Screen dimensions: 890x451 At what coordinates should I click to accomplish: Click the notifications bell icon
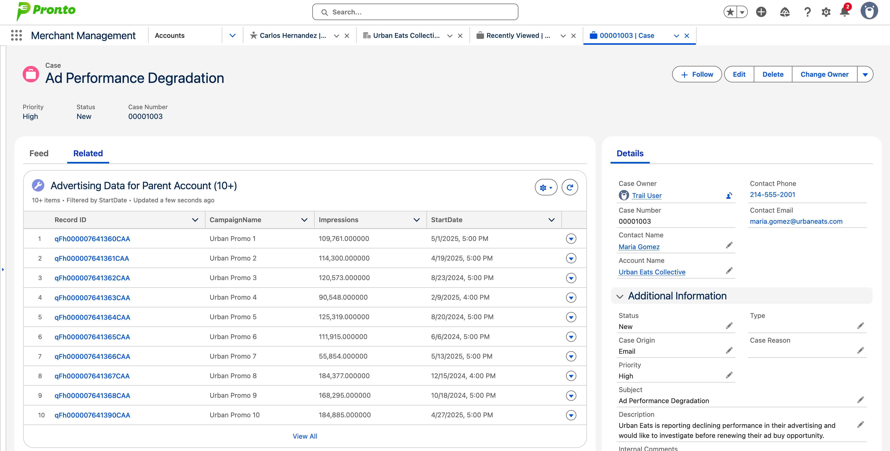pyautogui.click(x=844, y=12)
